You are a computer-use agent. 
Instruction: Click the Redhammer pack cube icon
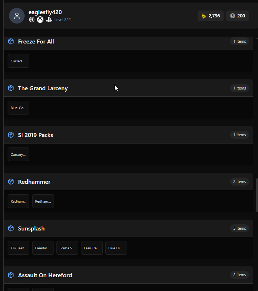[x=11, y=182]
